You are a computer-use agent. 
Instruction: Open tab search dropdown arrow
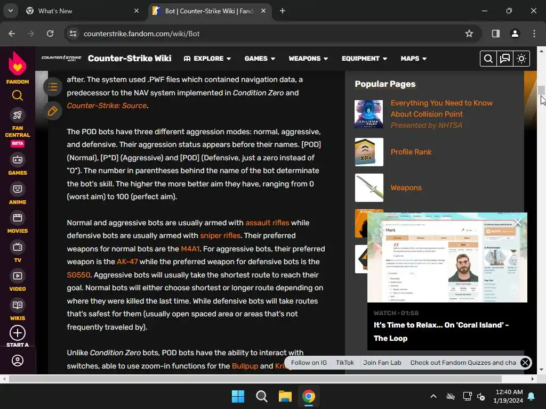pos(11,11)
